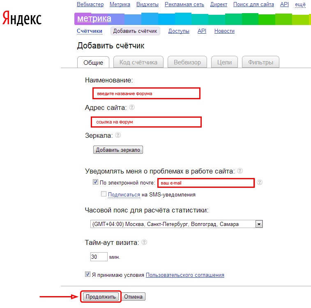Focus the Тайм-аут визита minutes field

point(99,257)
